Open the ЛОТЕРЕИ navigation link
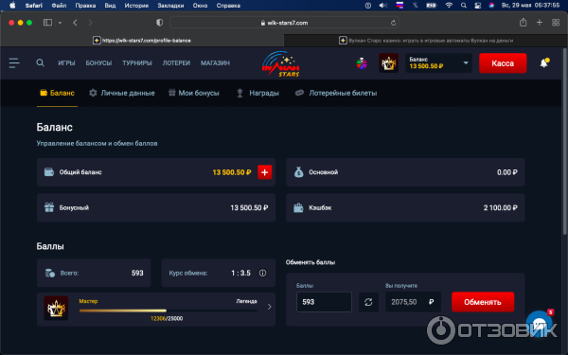Screen dimensions: 568x355 pyautogui.click(x=176, y=63)
